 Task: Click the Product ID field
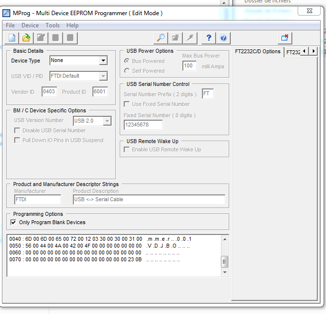click(x=100, y=92)
